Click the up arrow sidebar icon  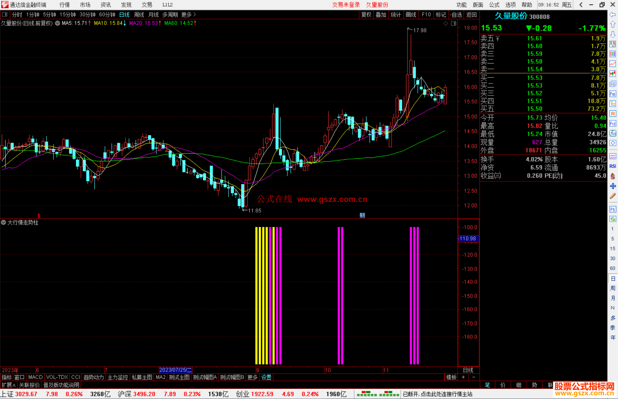tap(613, 25)
